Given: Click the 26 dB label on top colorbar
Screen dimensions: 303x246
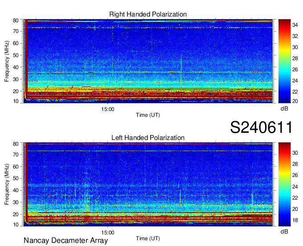Looking at the screenshot, I should coord(295,70).
